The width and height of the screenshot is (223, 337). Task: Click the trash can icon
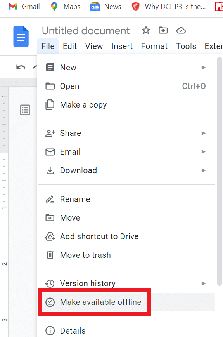pyautogui.click(x=50, y=255)
